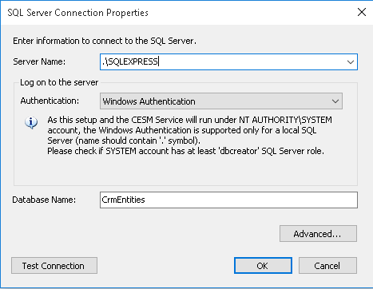Screen dimensions: 373x289
Task: Click the "Database Name:" label
Action: 44,200
